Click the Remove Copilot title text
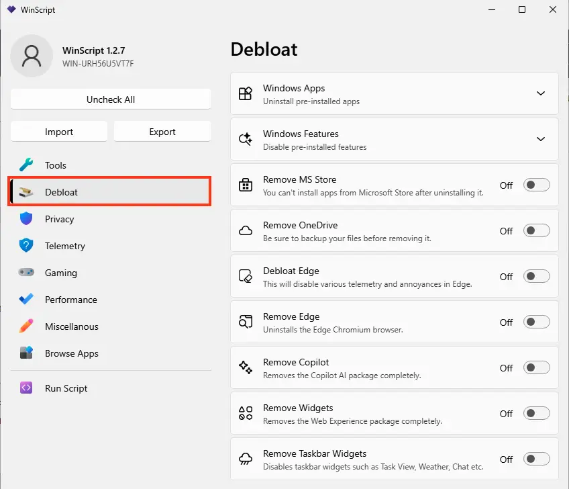The width and height of the screenshot is (569, 489). point(296,362)
